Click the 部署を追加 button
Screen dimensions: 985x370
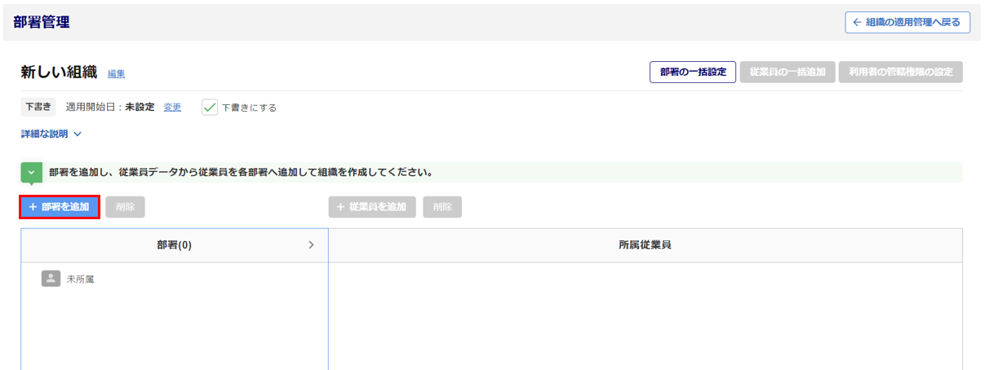pyautogui.click(x=60, y=207)
